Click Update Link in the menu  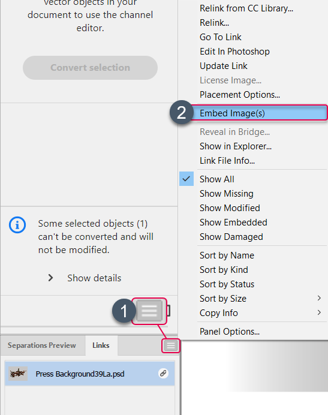click(x=224, y=65)
